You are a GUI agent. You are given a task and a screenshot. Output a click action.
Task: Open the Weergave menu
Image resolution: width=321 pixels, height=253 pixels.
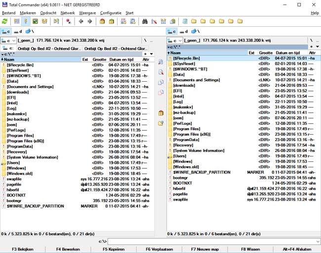87,13
